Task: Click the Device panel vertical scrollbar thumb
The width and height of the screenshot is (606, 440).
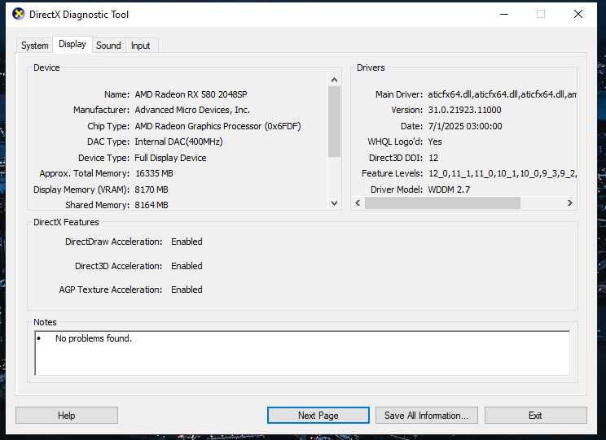Action: (334, 121)
